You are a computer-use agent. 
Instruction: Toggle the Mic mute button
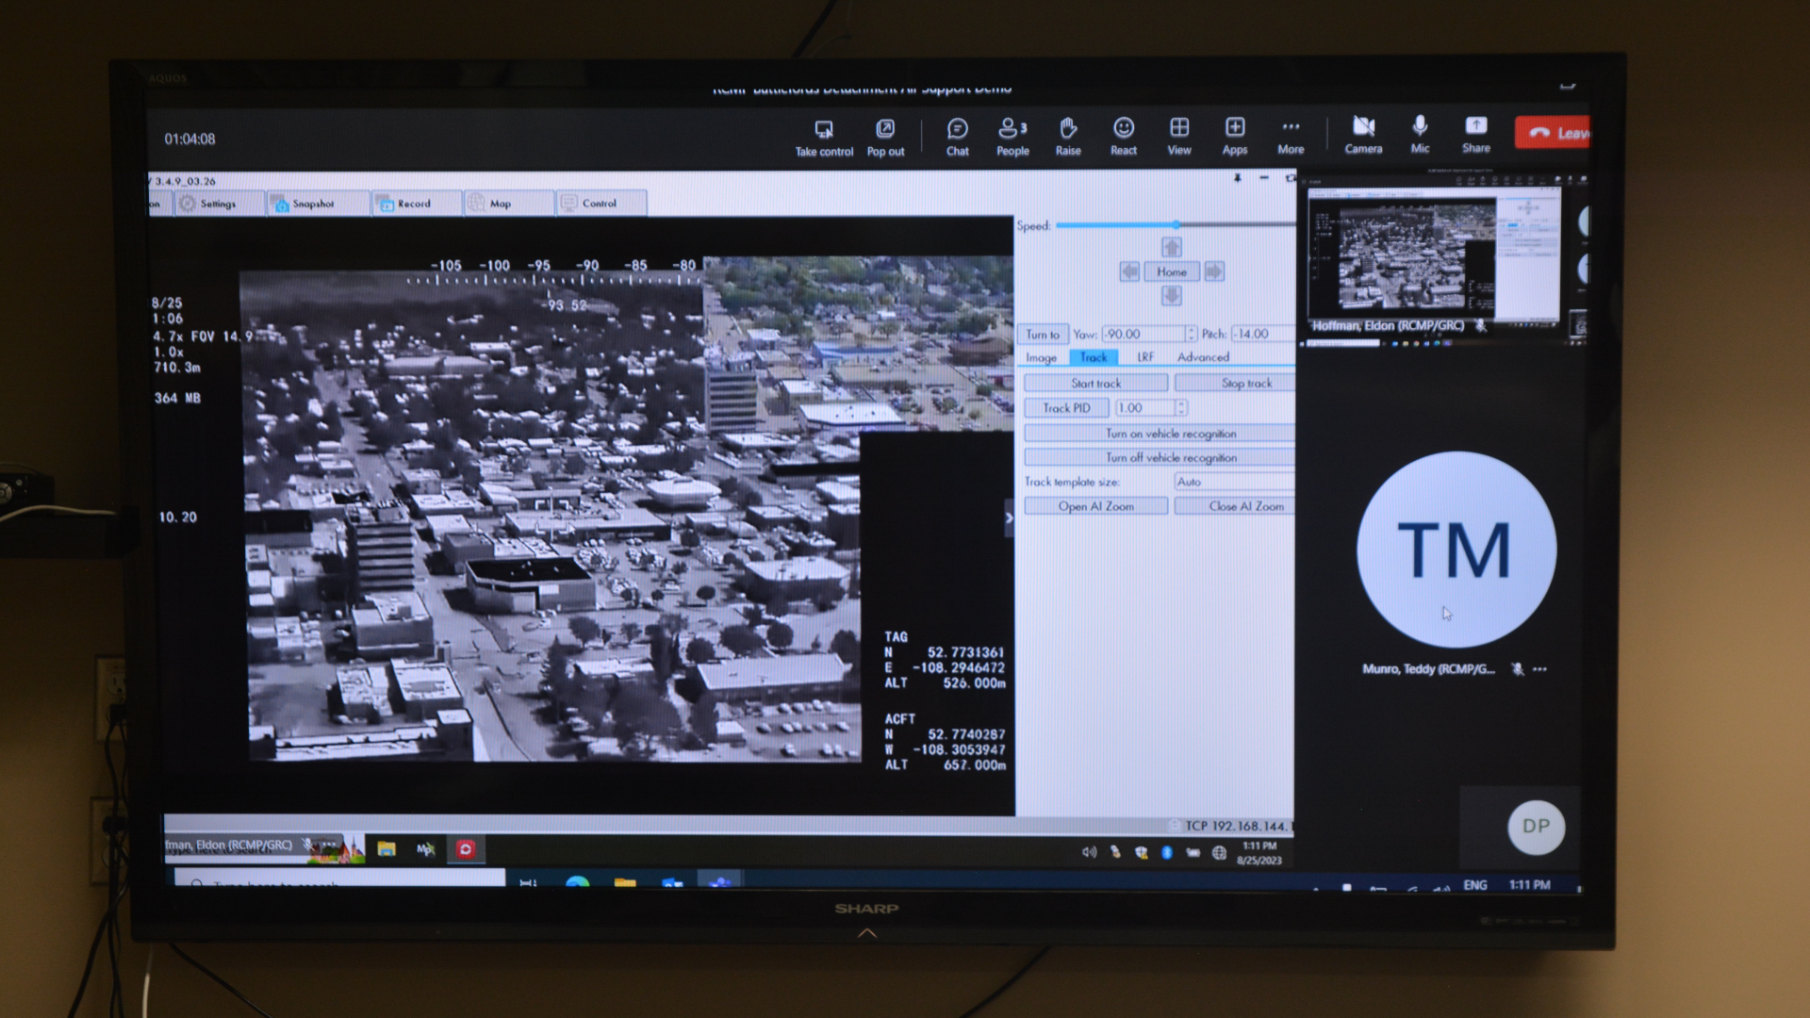(x=1420, y=127)
